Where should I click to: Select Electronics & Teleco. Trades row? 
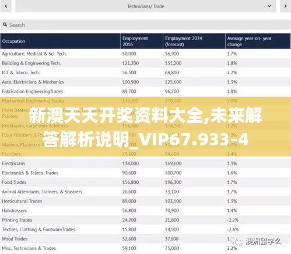tap(145, 173)
